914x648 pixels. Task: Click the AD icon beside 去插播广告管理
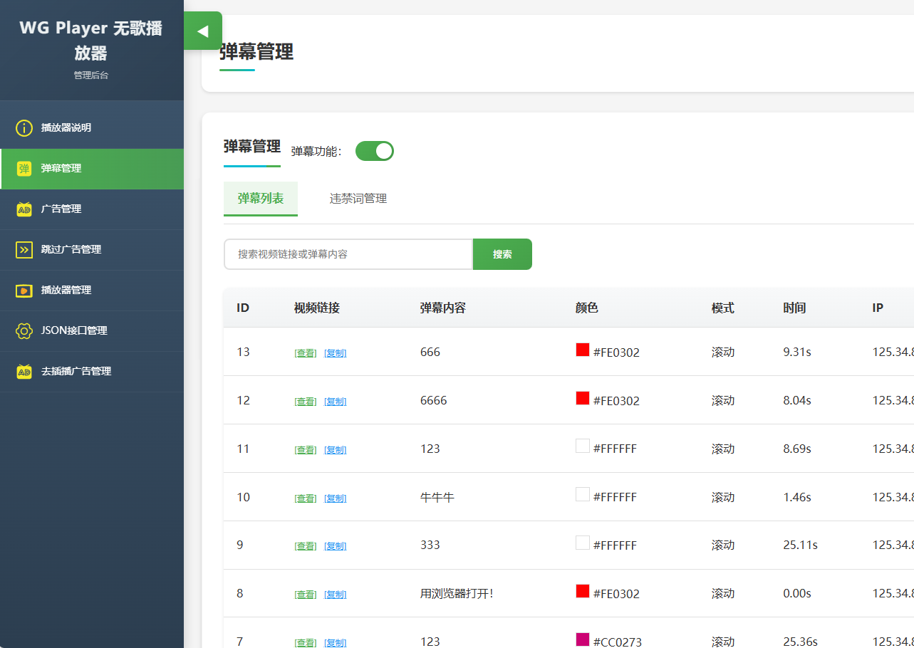[x=24, y=372]
